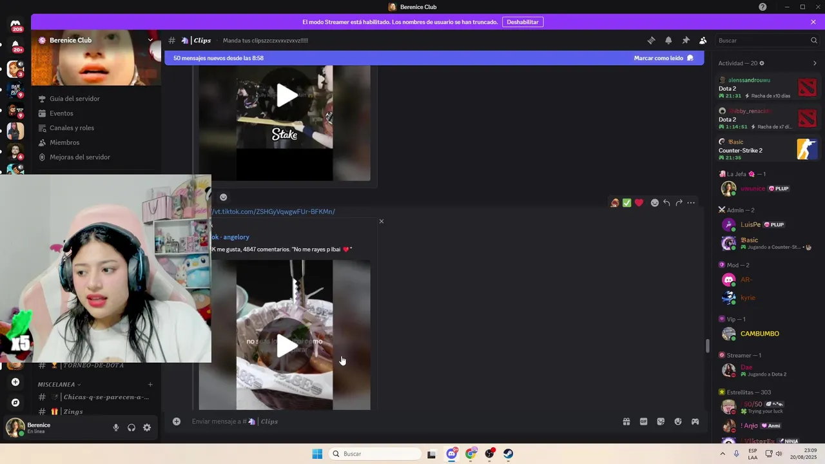The width and height of the screenshot is (825, 464).
Task: Open Windows Start button
Action: 317,454
